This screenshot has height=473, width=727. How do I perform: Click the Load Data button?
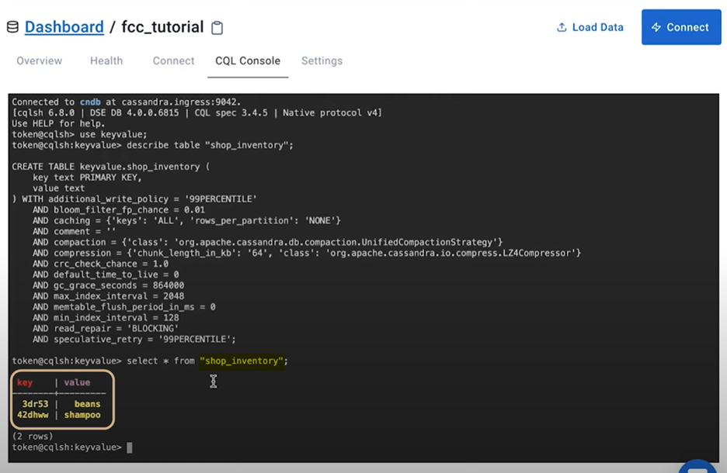(590, 27)
